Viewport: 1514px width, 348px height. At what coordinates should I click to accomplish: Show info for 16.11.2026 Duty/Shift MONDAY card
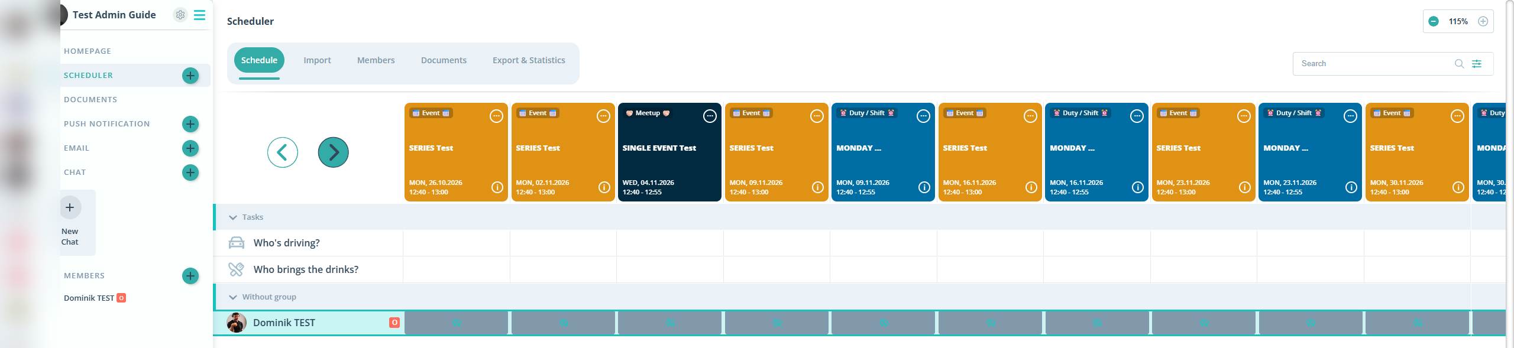[1138, 187]
